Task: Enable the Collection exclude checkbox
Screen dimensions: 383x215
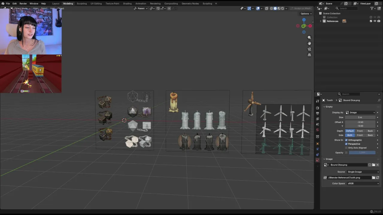Action: [371, 17]
